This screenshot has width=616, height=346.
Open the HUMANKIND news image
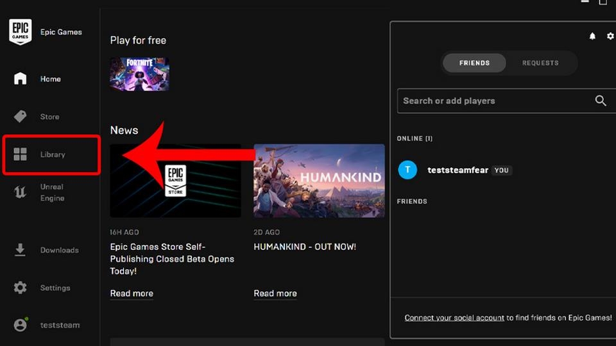[319, 181]
